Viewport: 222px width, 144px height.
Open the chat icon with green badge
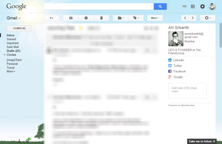coord(28,140)
